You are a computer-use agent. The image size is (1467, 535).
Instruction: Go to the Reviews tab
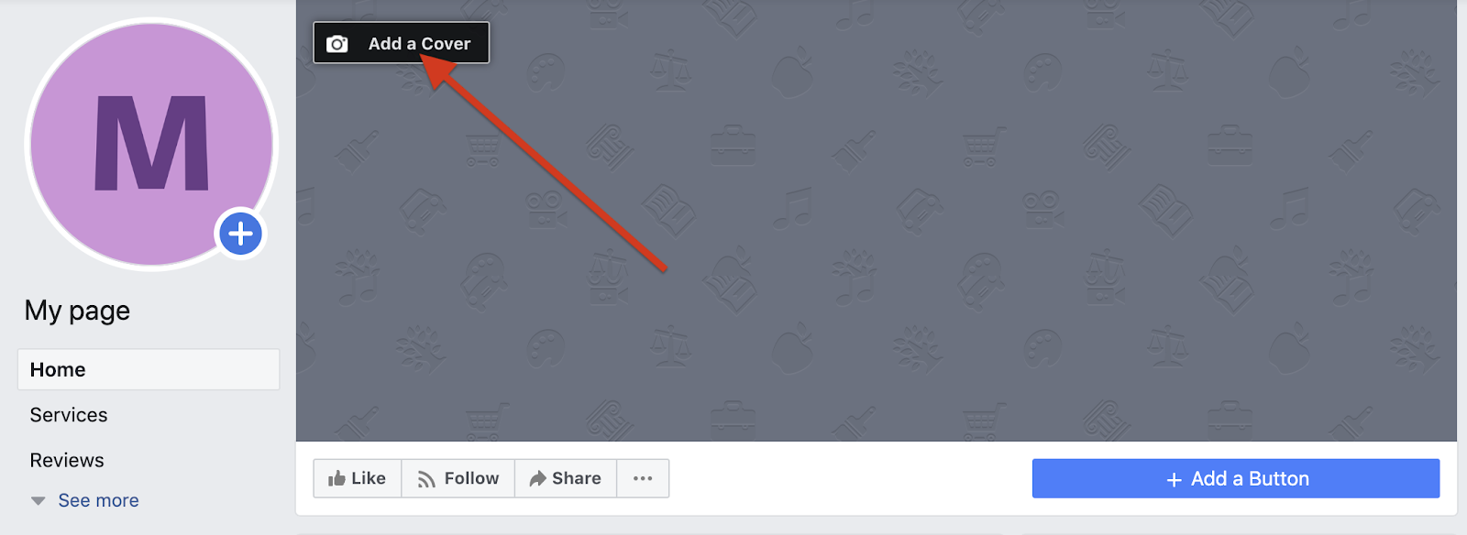67,460
